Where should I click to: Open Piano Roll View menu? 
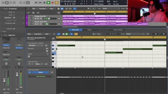48,34
